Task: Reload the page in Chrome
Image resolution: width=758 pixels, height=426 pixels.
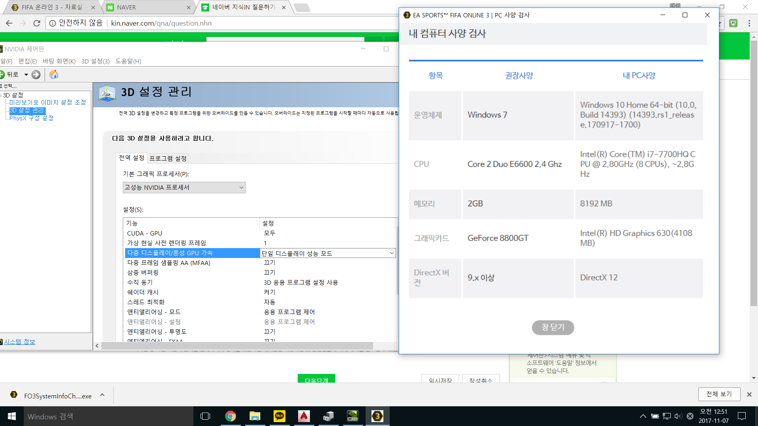Action: tap(37, 23)
